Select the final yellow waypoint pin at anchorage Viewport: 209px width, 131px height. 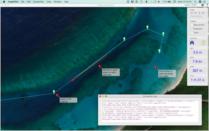coord(159,51)
